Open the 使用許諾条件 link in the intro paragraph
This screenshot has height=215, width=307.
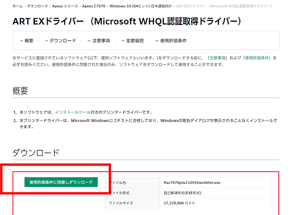(258, 58)
